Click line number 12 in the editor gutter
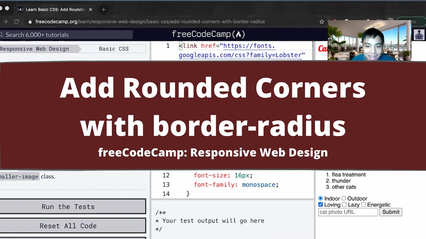The width and height of the screenshot is (426, 239). 166,175
